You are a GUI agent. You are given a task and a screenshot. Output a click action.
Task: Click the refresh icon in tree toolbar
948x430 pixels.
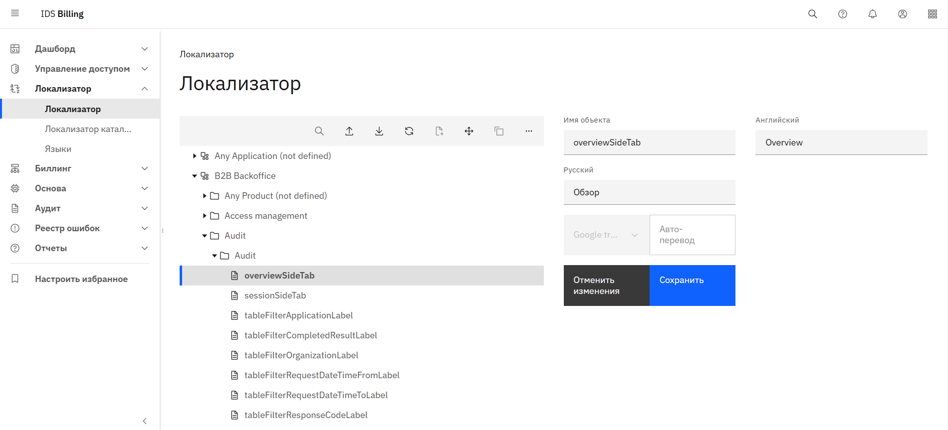click(409, 131)
